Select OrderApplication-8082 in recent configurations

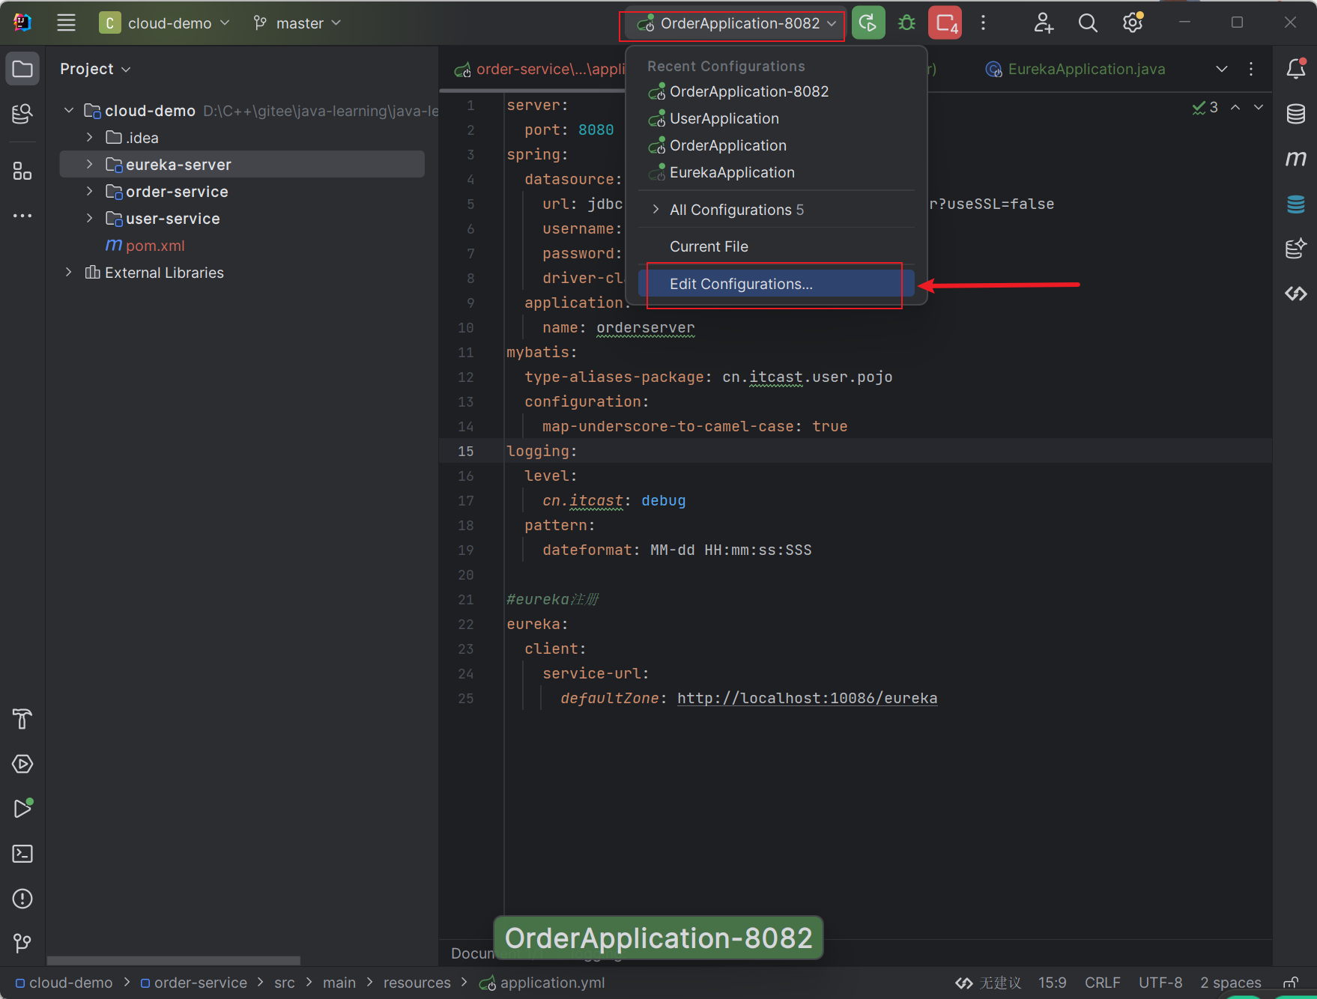(x=776, y=91)
